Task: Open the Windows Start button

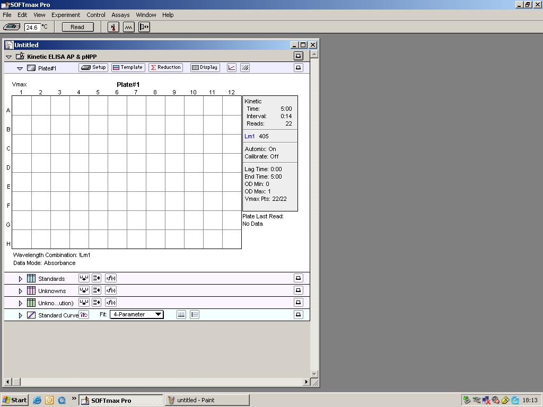Action: 15,400
